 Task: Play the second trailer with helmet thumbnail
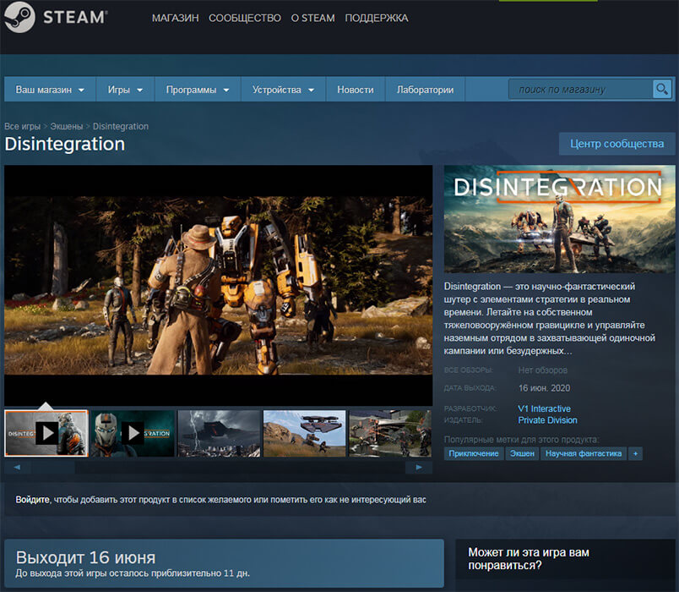click(x=133, y=433)
